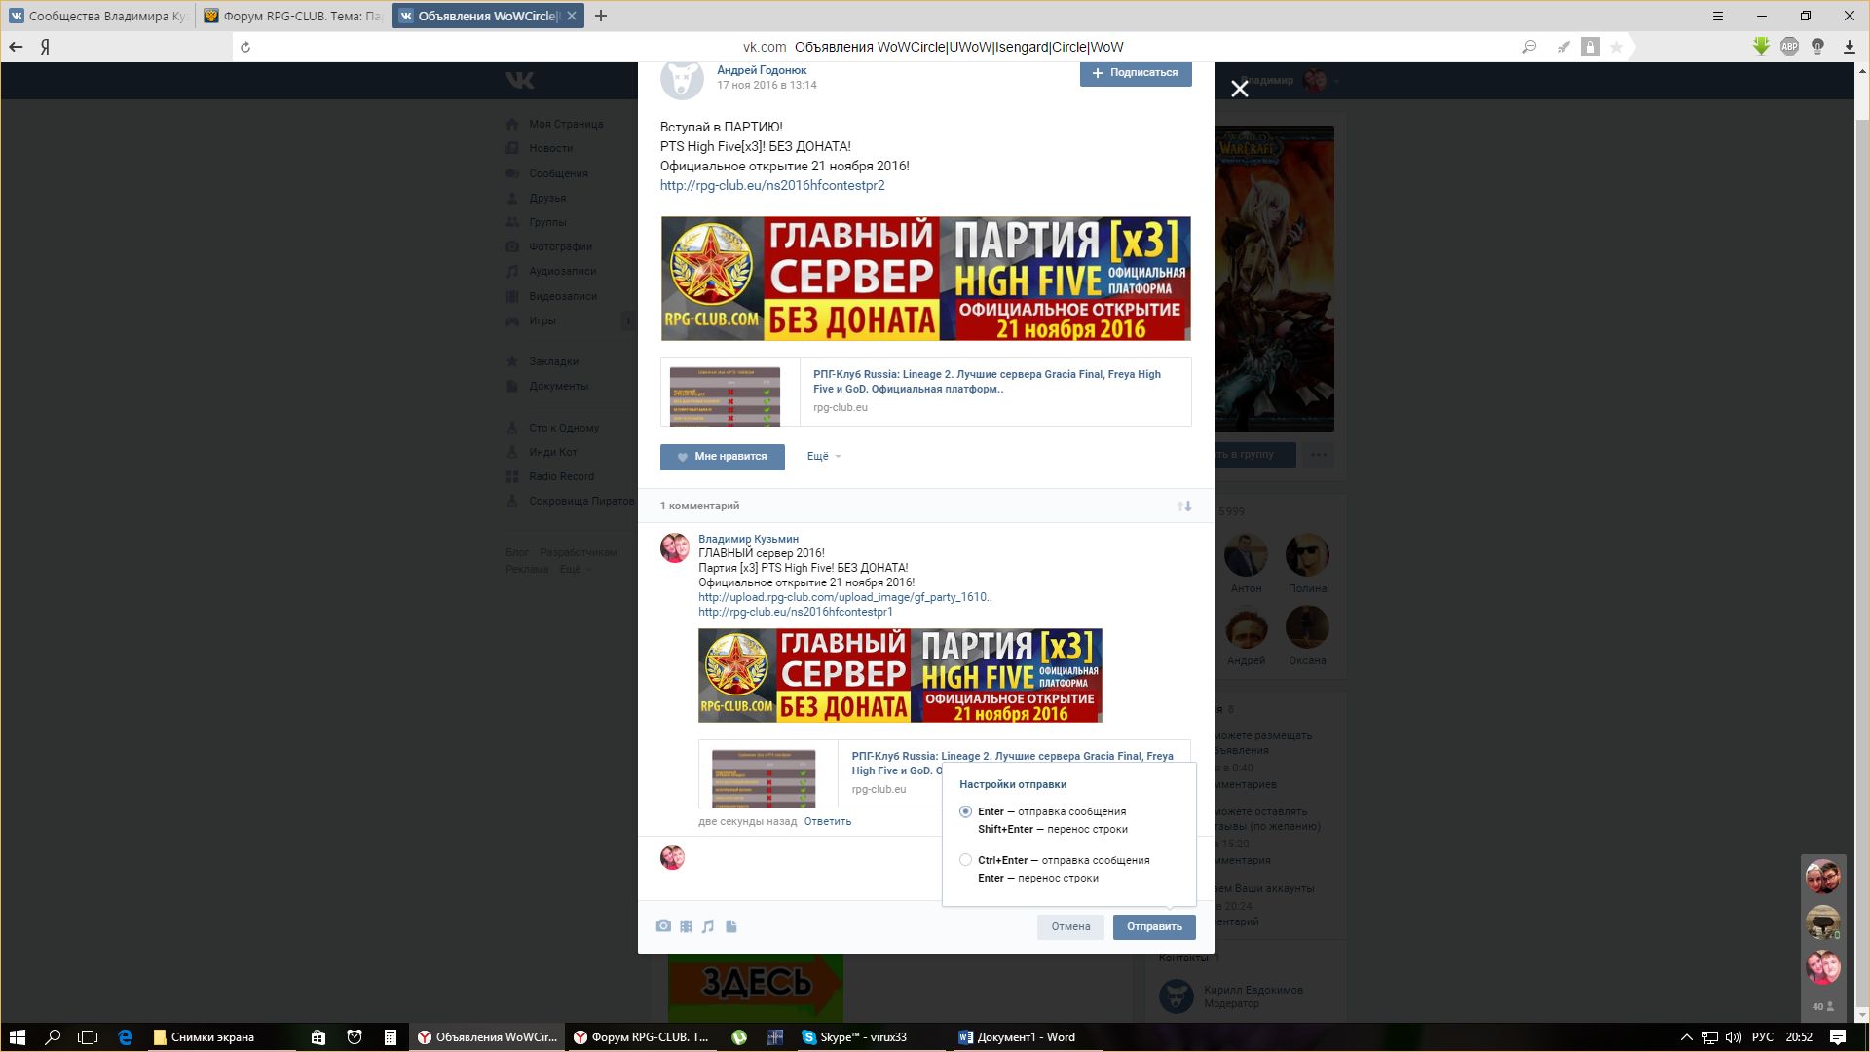Click the VK logo in header

point(520,80)
